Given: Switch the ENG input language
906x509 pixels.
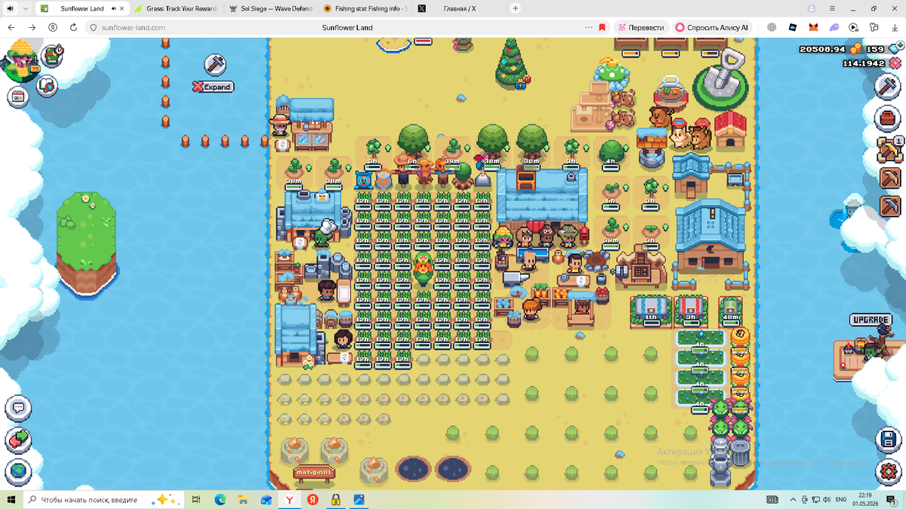Looking at the screenshot, I should pos(840,499).
